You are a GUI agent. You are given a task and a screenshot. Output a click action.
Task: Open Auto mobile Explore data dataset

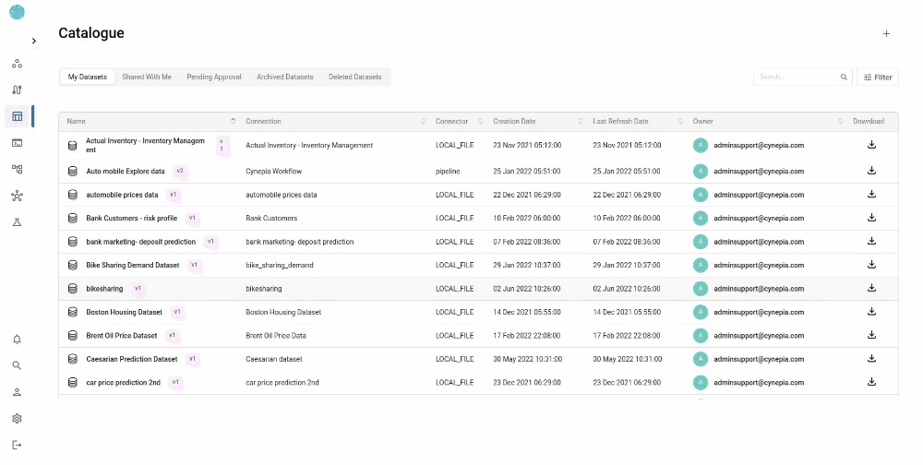[126, 172]
